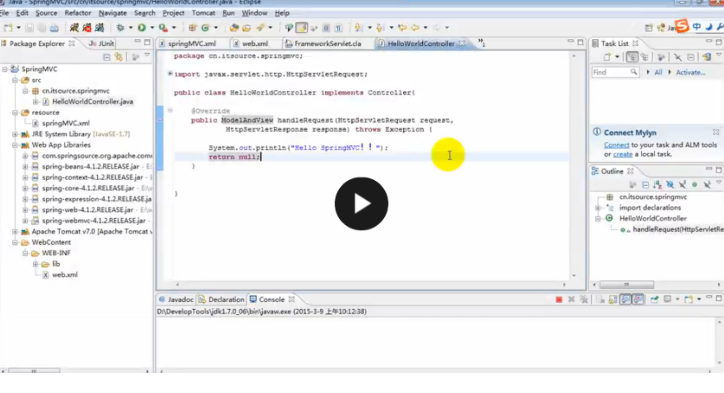The width and height of the screenshot is (724, 393).
Task: Toggle Mark Occurrences highlighter button
Action: pyautogui.click(x=302, y=28)
